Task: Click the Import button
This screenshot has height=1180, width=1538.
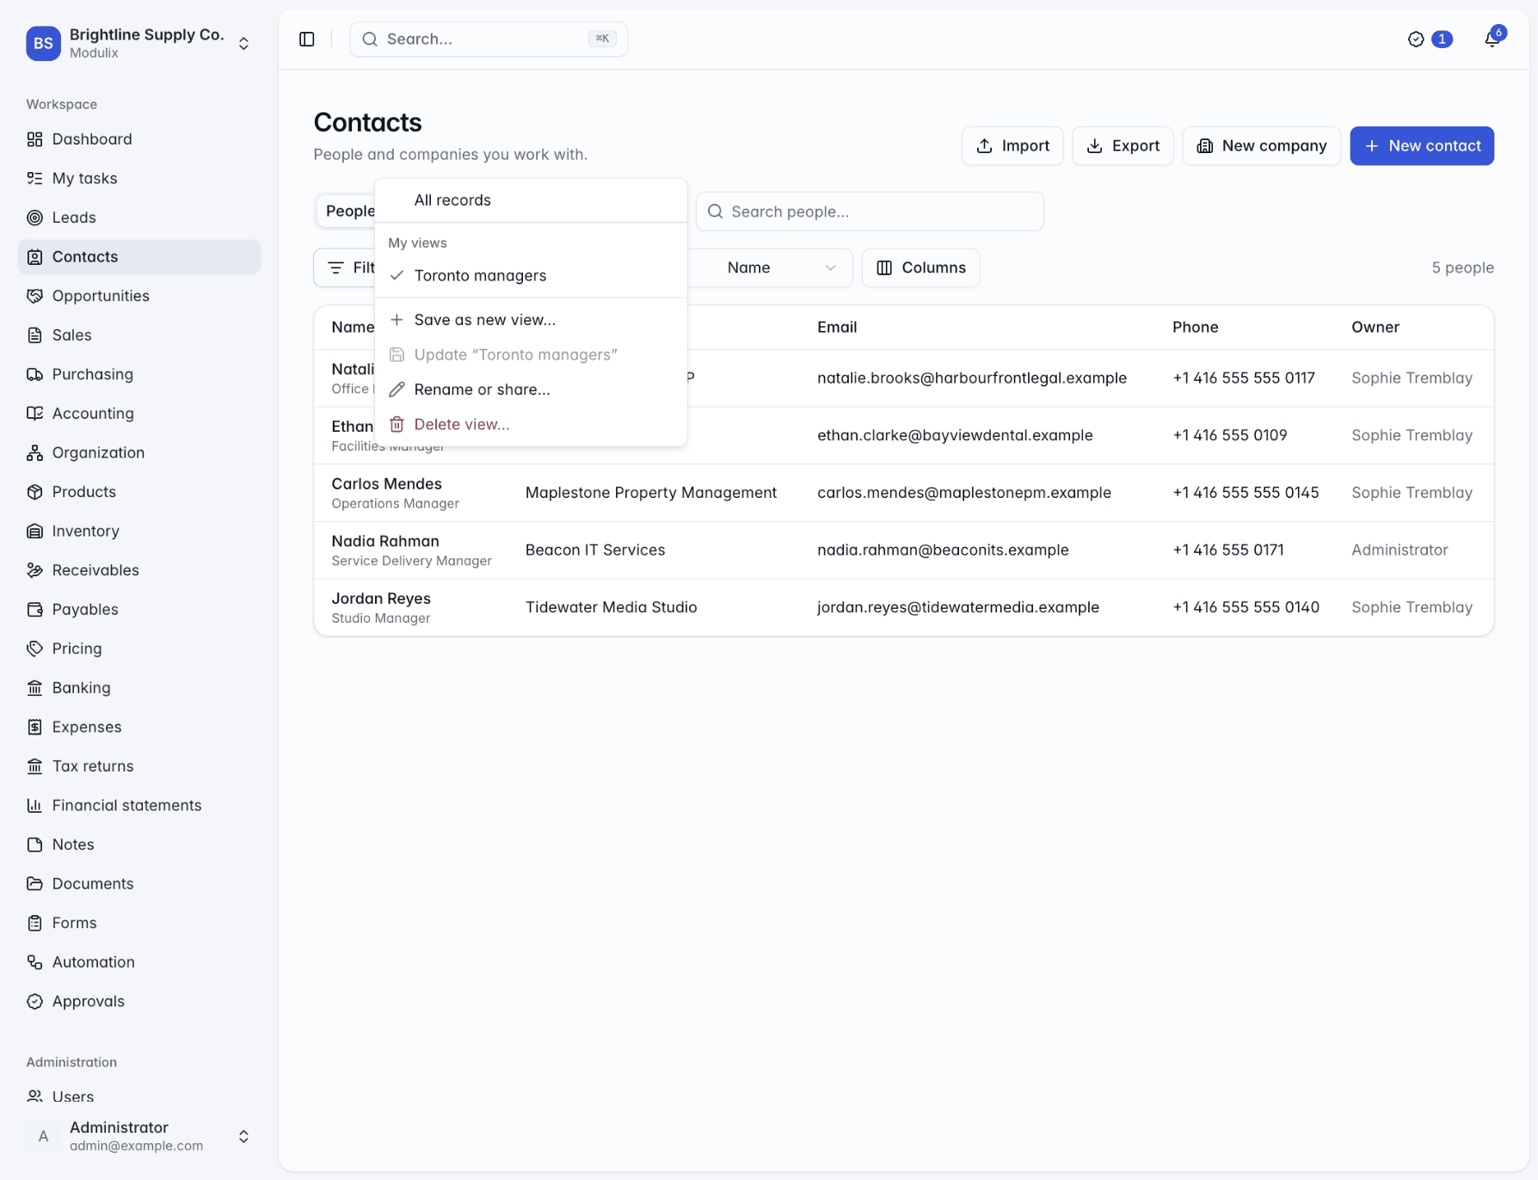Action: [x=1012, y=146]
